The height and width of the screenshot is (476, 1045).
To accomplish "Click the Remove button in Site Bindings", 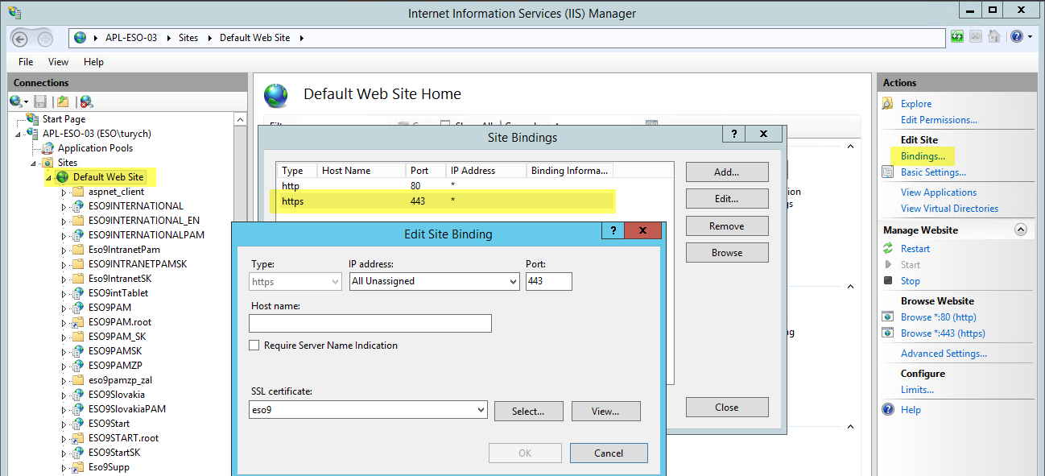I will [727, 226].
